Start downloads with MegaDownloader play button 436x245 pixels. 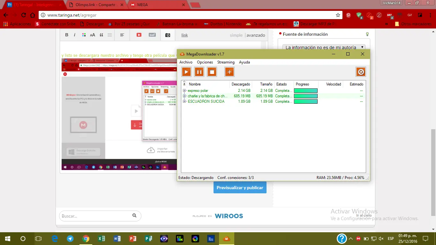186,72
